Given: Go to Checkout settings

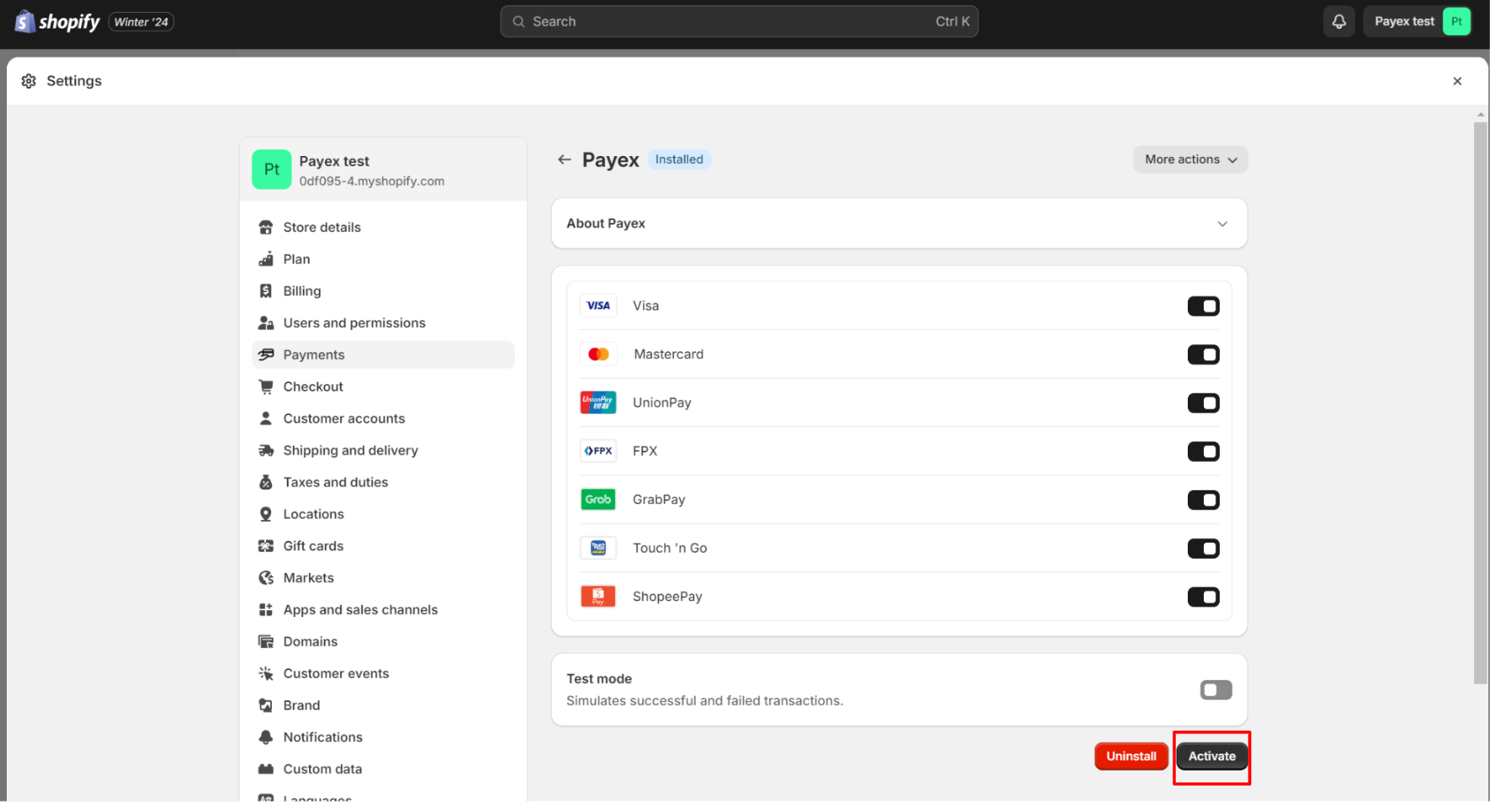Looking at the screenshot, I should pos(383,387).
